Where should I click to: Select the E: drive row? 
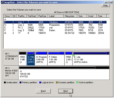point(55,28)
